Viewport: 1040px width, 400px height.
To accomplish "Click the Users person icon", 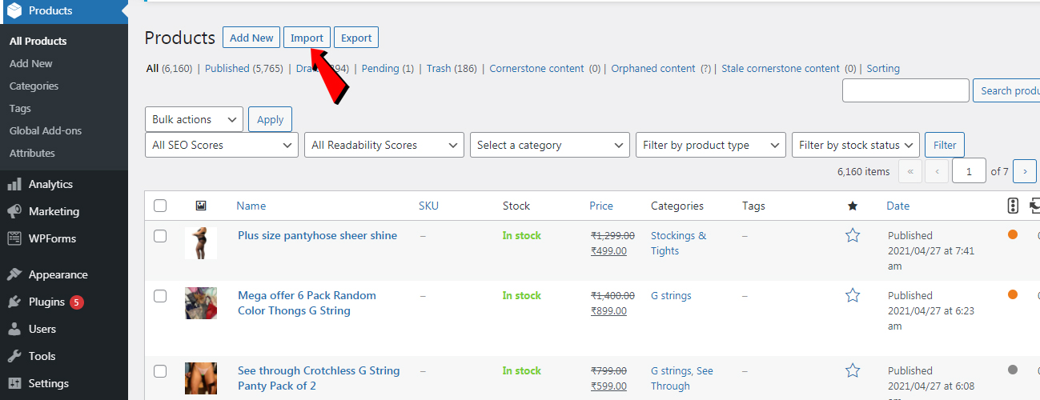I will pyautogui.click(x=14, y=329).
